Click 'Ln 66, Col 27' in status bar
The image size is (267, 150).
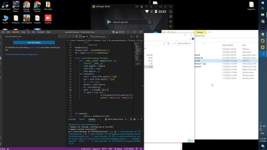click(86, 149)
